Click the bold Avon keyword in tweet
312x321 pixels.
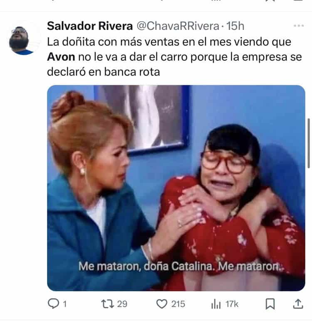point(61,57)
